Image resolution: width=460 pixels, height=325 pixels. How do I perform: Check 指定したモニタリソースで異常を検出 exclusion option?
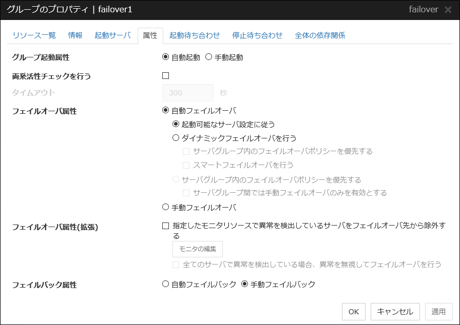point(165,226)
